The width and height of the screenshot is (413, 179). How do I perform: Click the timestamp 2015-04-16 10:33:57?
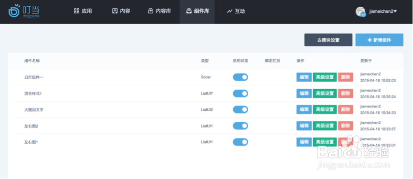pyautogui.click(x=378, y=129)
